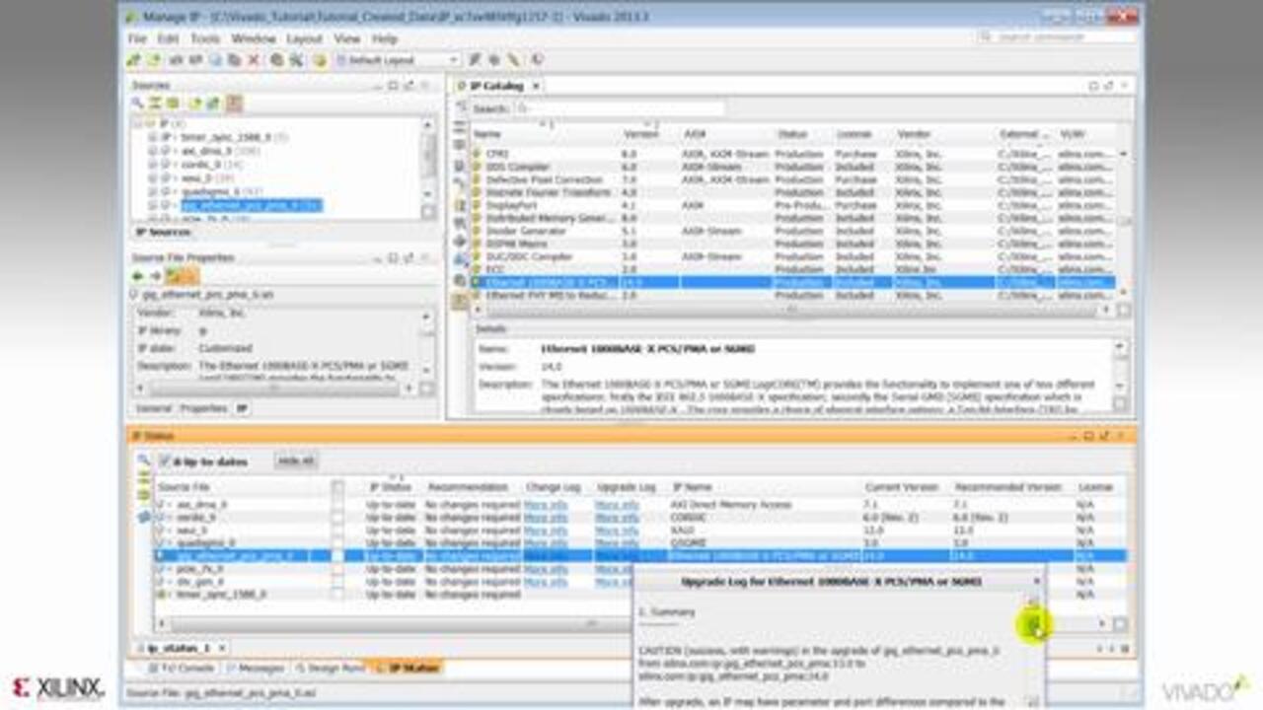This screenshot has width=1263, height=710.
Task: Check the quadsgmii_0 row checkbox in IP Status
Action: tap(338, 543)
